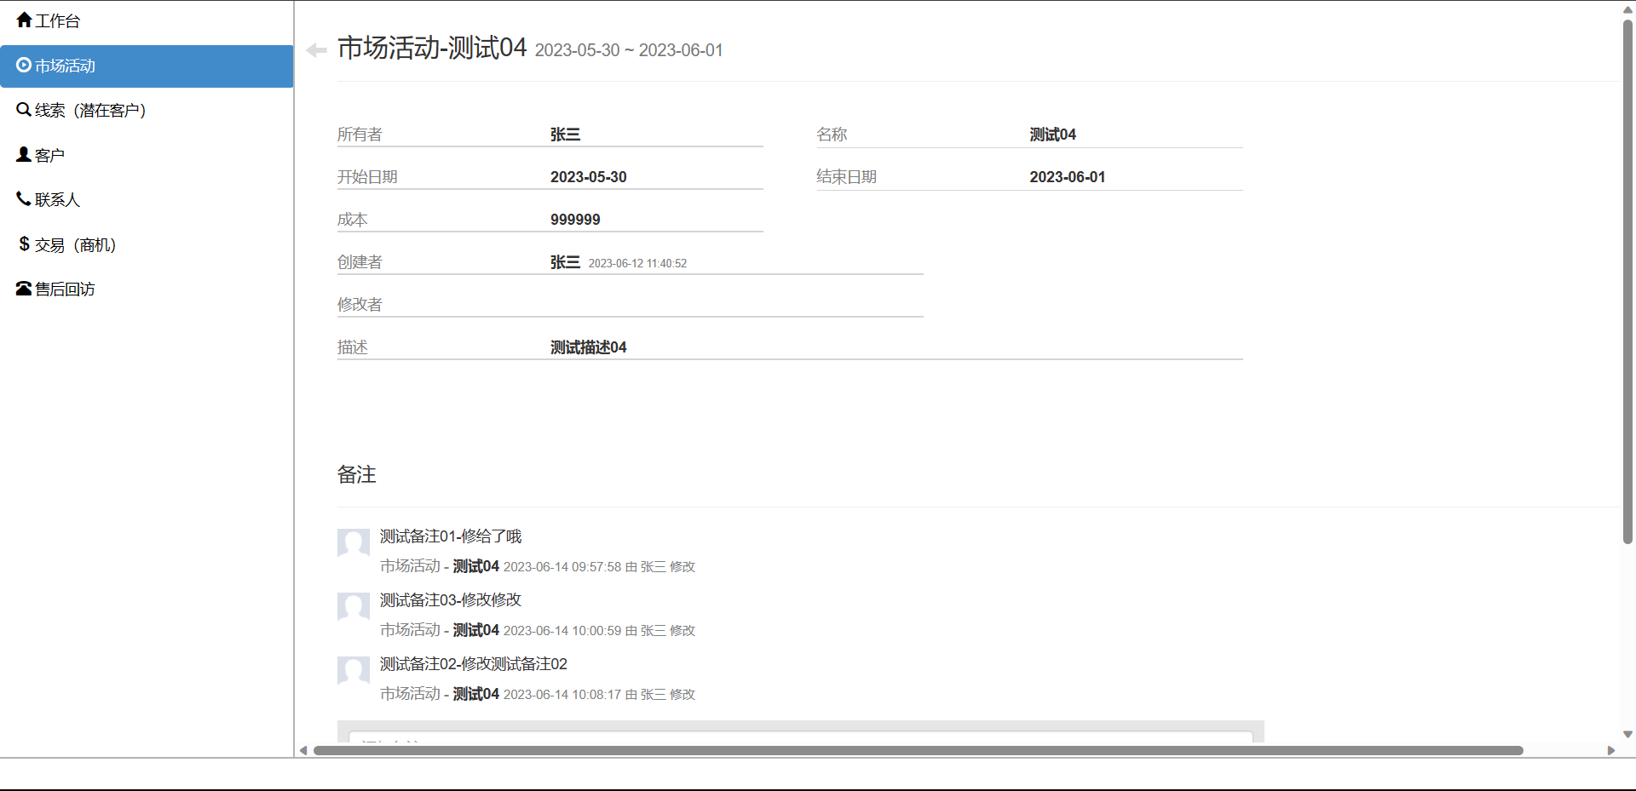
Task: Click the magnifier icon beside 线索
Action: [24, 109]
